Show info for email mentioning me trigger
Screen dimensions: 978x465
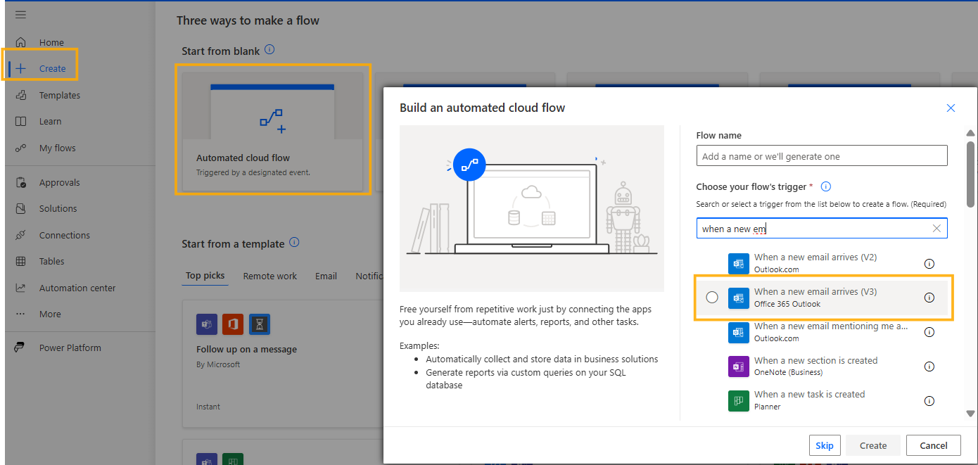(x=929, y=332)
